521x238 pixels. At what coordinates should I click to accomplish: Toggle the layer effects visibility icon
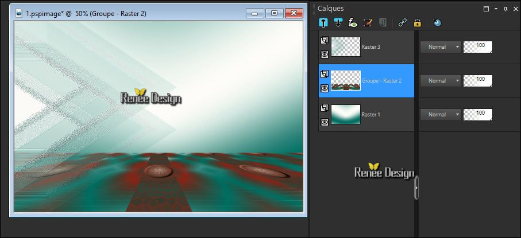[x=353, y=22]
